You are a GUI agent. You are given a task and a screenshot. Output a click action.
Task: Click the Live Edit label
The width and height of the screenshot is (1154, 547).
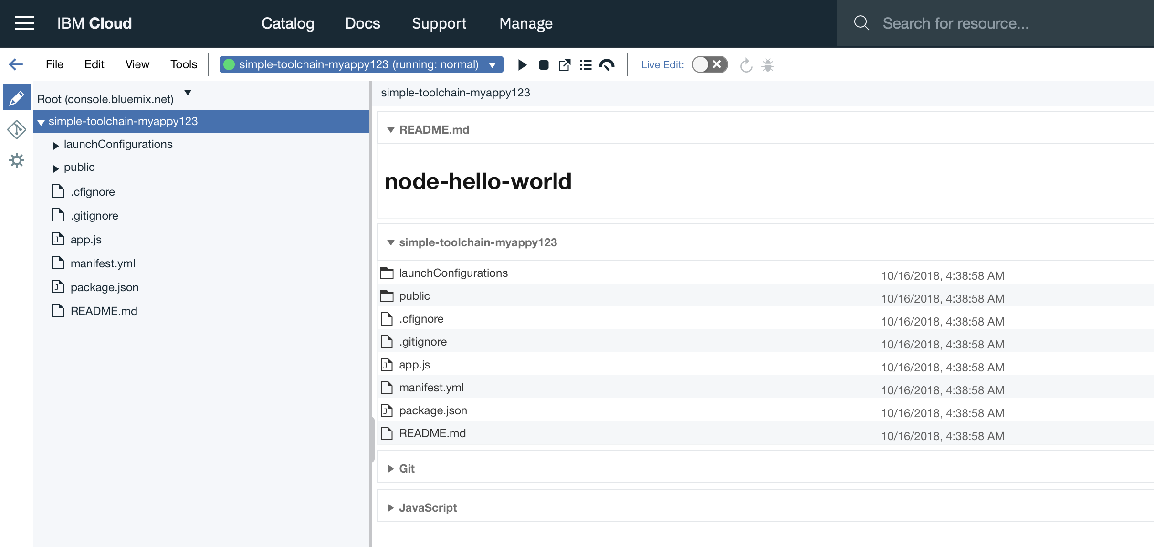coord(662,65)
